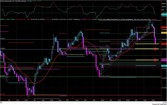Select the 61.80% Fibonacci level label
This screenshot has height=105, width=167.
(104, 55)
